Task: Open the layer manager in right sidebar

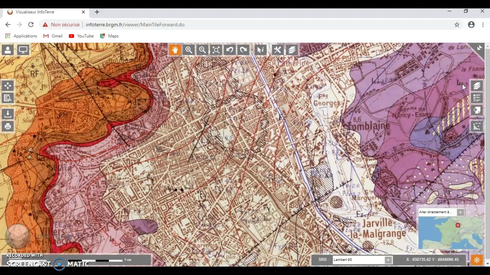Action: (477, 86)
